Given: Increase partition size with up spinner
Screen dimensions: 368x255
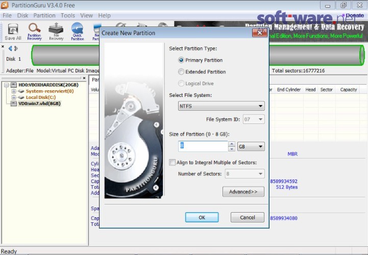Looking at the screenshot, I should click(232, 144).
